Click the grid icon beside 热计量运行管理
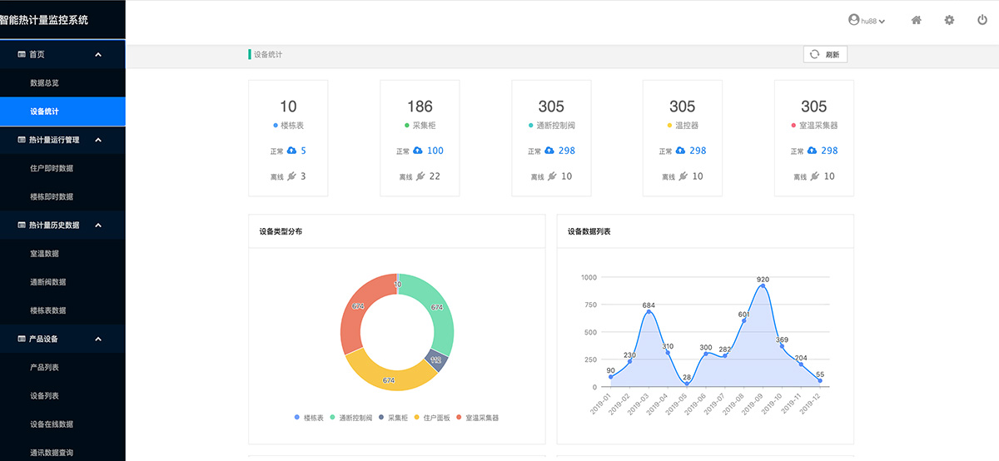Viewport: 999px width, 461px height. (22, 140)
